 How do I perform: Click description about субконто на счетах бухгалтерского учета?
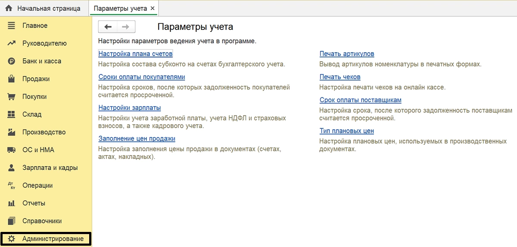click(192, 64)
